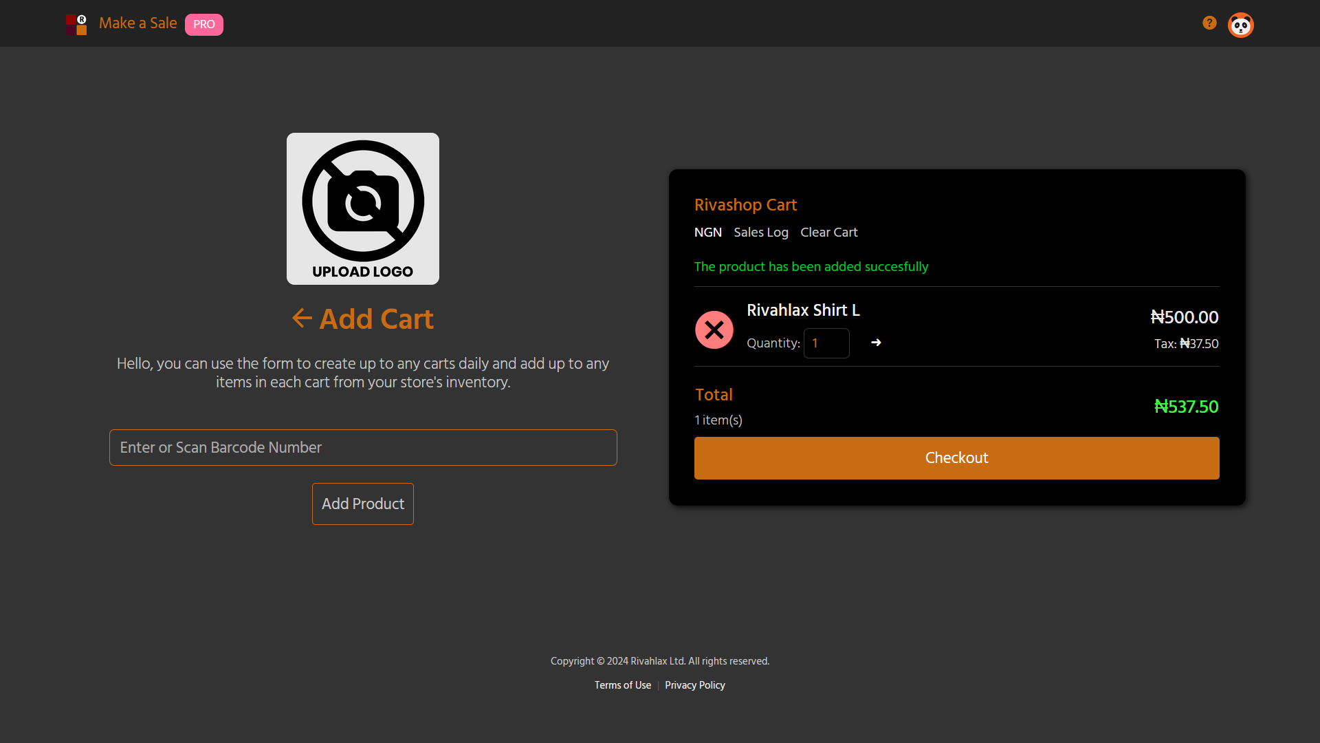
Task: Open Privacy Policy link
Action: pos(695,685)
